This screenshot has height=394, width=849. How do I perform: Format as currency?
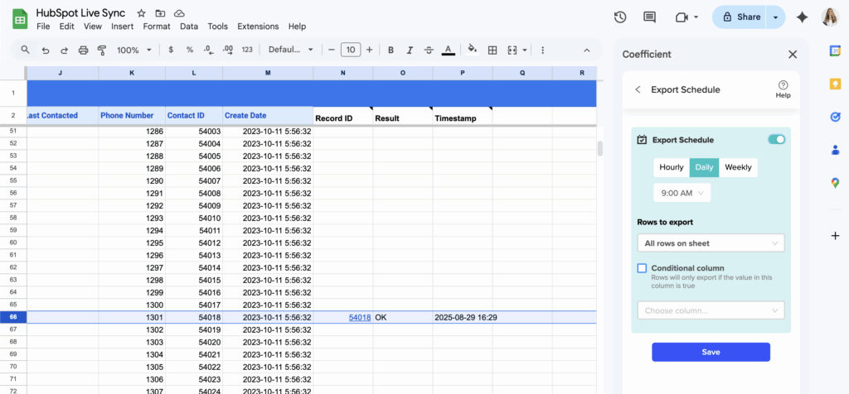click(x=171, y=50)
